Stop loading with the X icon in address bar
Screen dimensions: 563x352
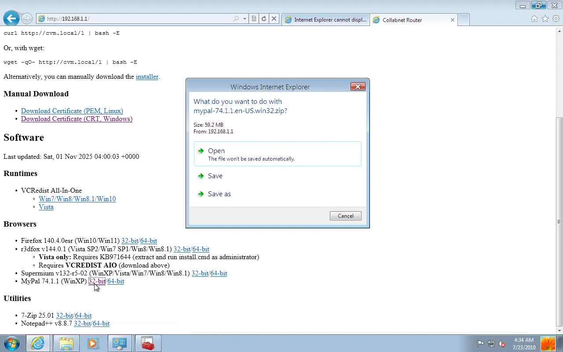(x=274, y=19)
